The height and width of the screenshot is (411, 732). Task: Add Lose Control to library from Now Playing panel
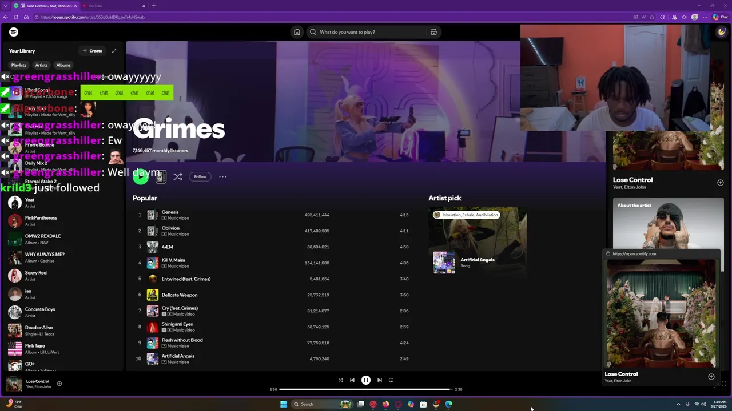pyautogui.click(x=720, y=183)
